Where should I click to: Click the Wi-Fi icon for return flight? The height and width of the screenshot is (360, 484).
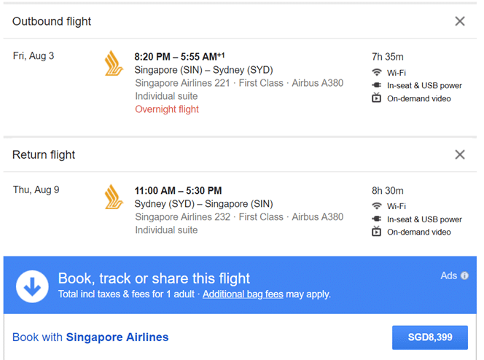376,206
